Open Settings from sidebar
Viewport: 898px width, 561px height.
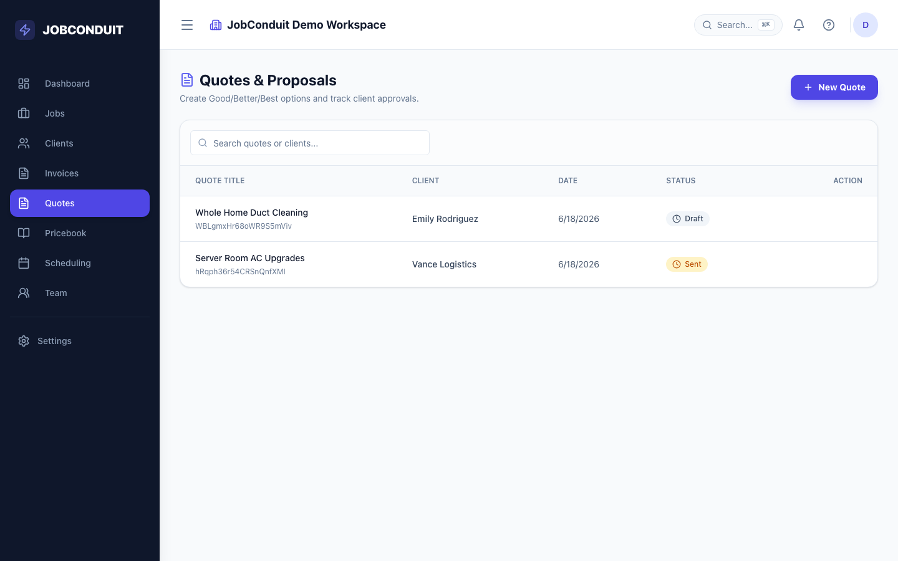(80, 341)
